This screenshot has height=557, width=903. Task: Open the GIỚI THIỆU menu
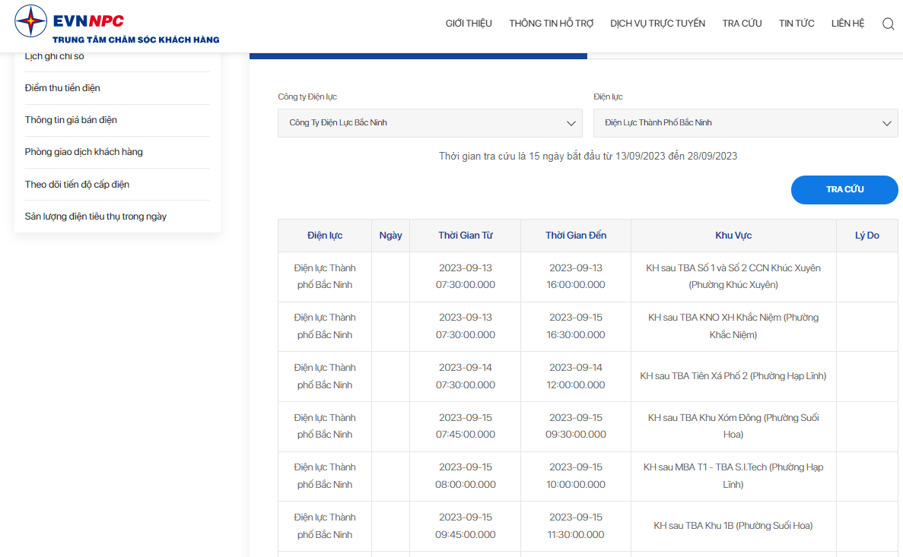[x=469, y=24]
